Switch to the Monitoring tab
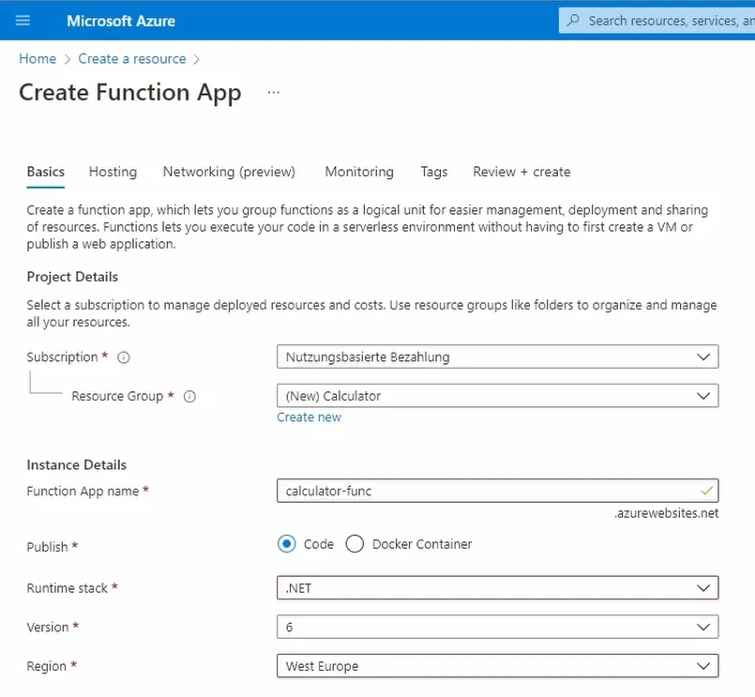 click(359, 172)
